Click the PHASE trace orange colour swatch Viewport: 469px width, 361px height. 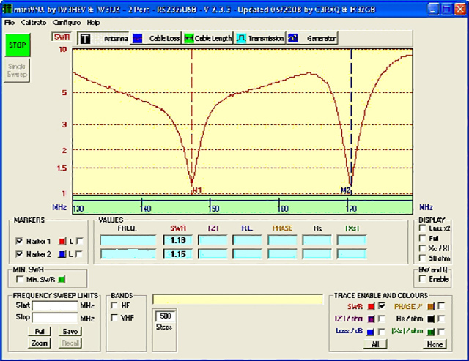(x=431, y=307)
